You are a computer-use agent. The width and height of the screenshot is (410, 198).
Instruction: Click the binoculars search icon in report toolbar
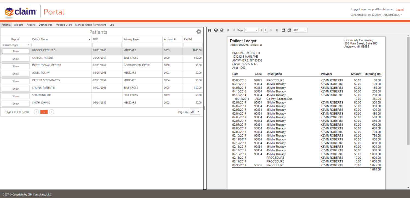[210, 30]
